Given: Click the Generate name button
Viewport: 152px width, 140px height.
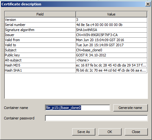Looking at the screenshot, I should pos(130,108).
